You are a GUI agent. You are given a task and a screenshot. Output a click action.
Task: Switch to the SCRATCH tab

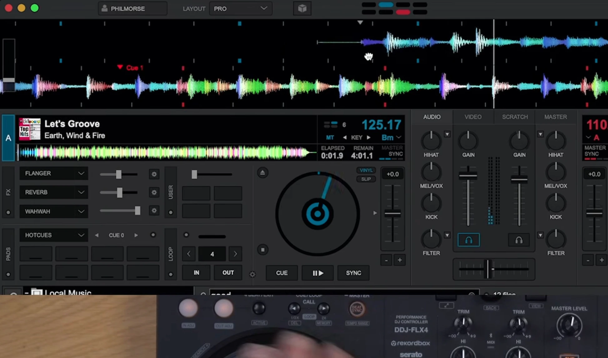tap(515, 117)
